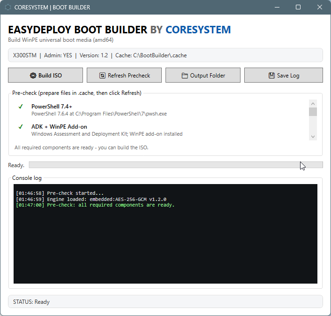Close the Boot Builder window
The height and width of the screenshot is (316, 331).
(319, 7)
